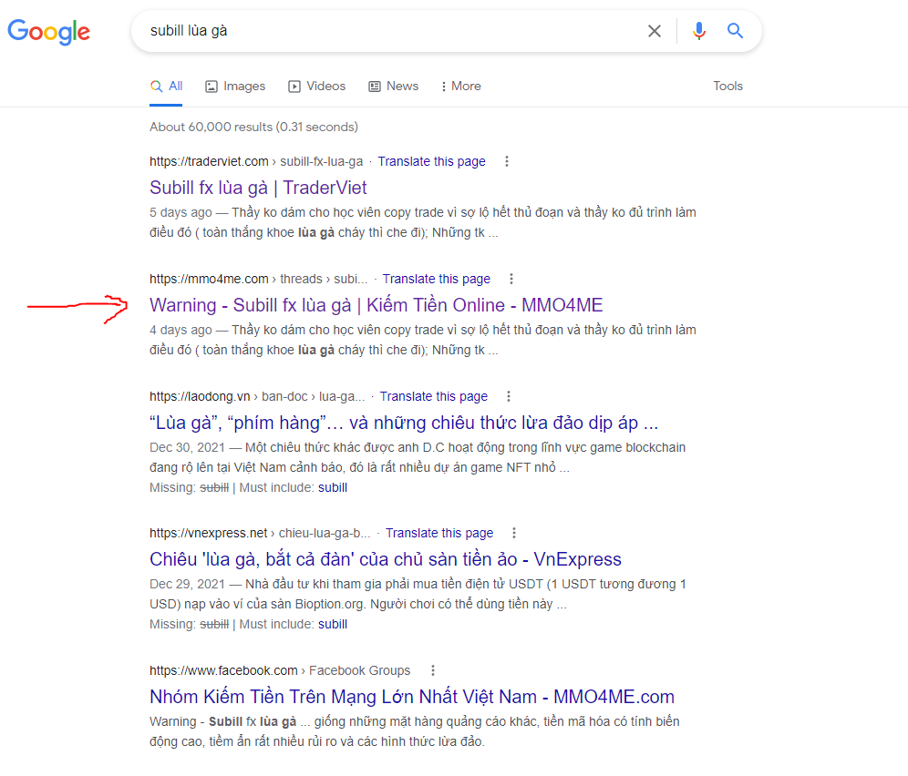Click the https://www.facebook.com URL breadcrumb
Image resolution: width=908 pixels, height=776 pixels.
pos(280,670)
